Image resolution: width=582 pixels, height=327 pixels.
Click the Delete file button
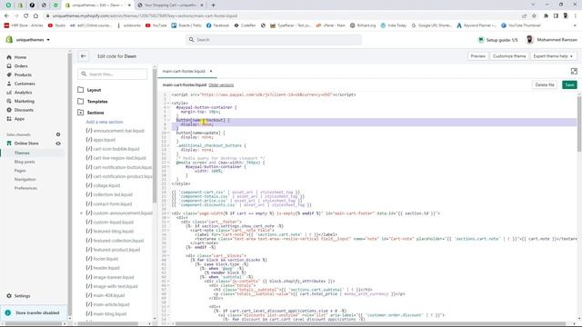click(545, 84)
